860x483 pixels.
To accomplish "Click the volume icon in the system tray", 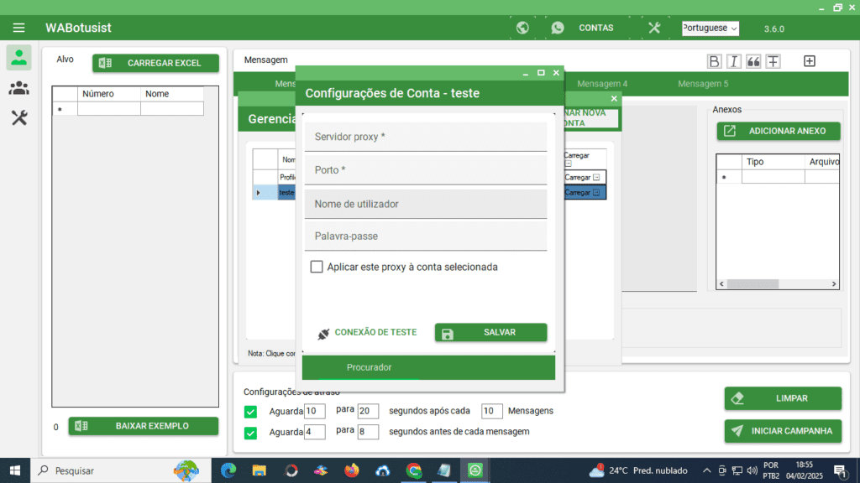I will click(x=752, y=470).
